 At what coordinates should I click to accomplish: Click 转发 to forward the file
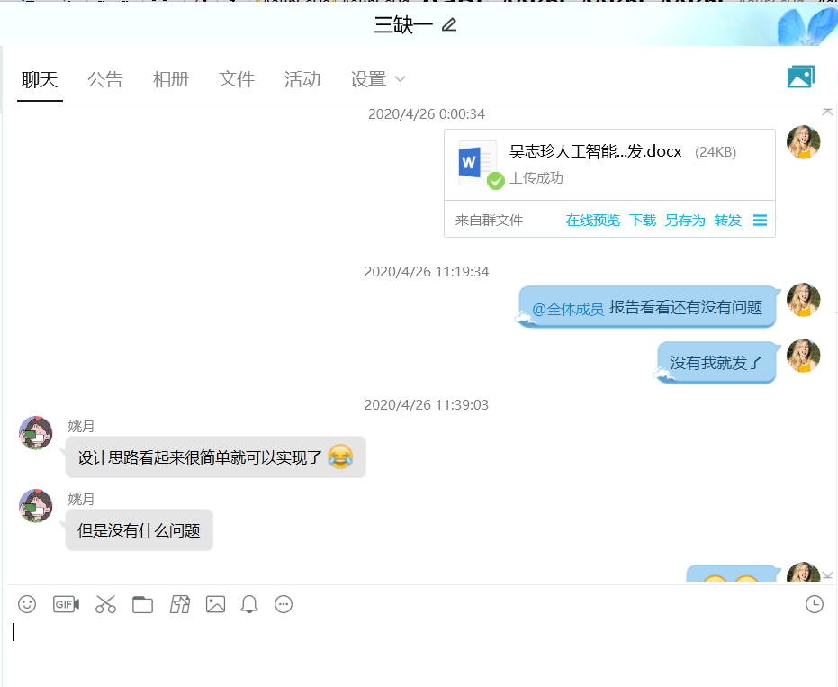pos(727,221)
